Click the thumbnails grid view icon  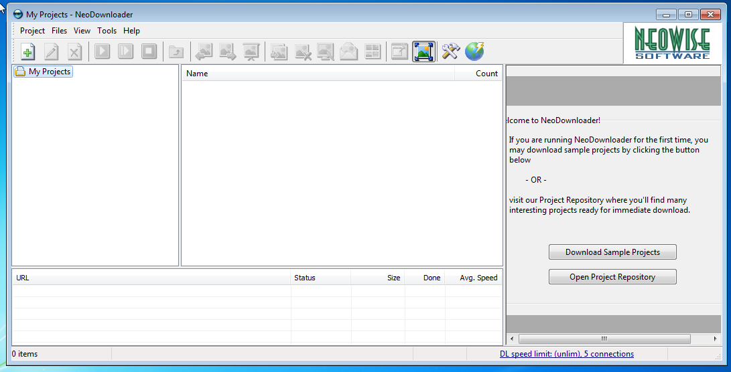coord(372,52)
